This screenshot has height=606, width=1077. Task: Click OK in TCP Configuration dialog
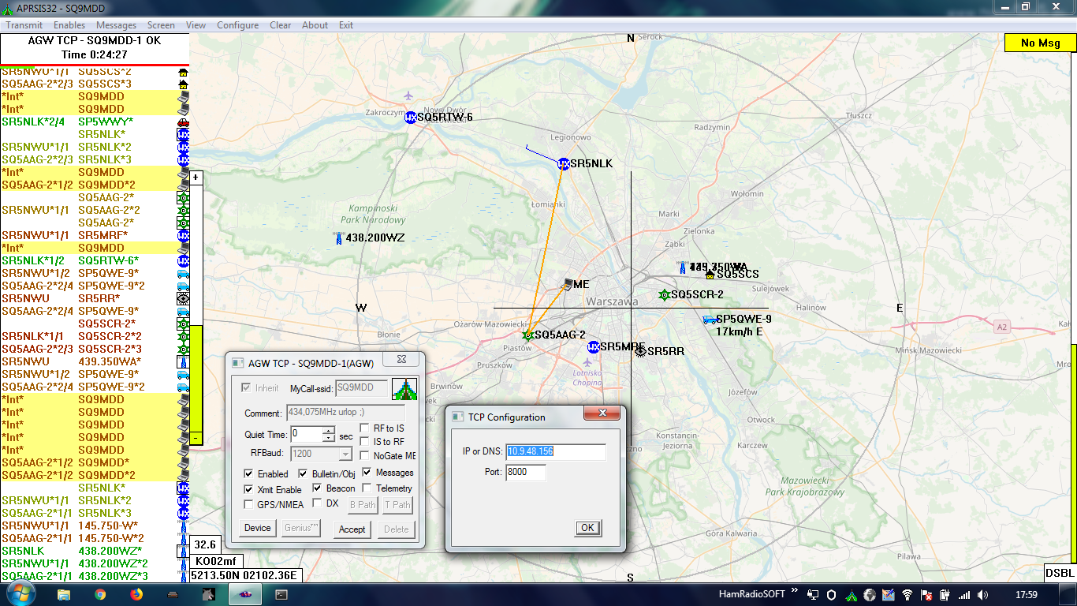[587, 528]
